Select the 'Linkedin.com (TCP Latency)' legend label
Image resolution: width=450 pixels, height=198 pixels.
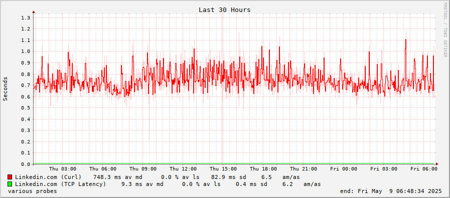point(61,184)
